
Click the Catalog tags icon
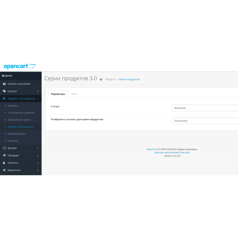coord(4,91)
